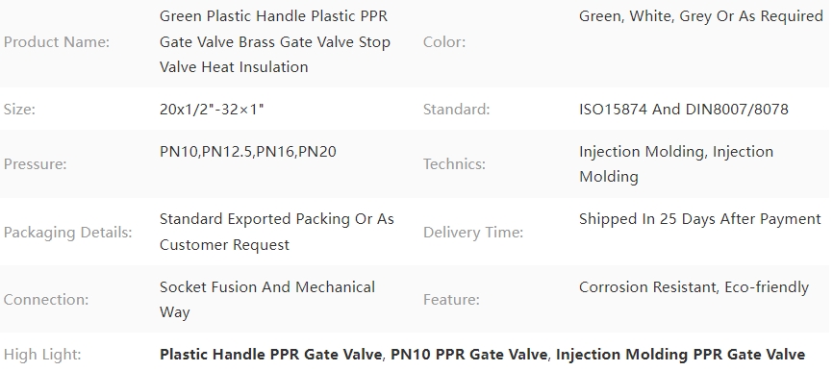Click the Product Name label
The height and width of the screenshot is (371, 833).
click(x=57, y=42)
